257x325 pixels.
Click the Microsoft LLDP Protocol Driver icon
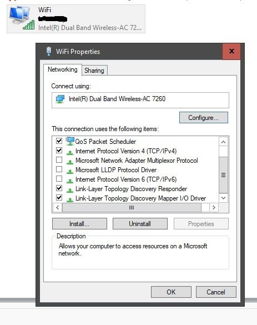coord(70,172)
